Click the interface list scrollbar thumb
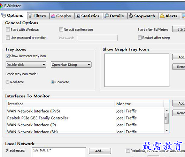Screen dimensions: 185x157 click(x=167, y=118)
